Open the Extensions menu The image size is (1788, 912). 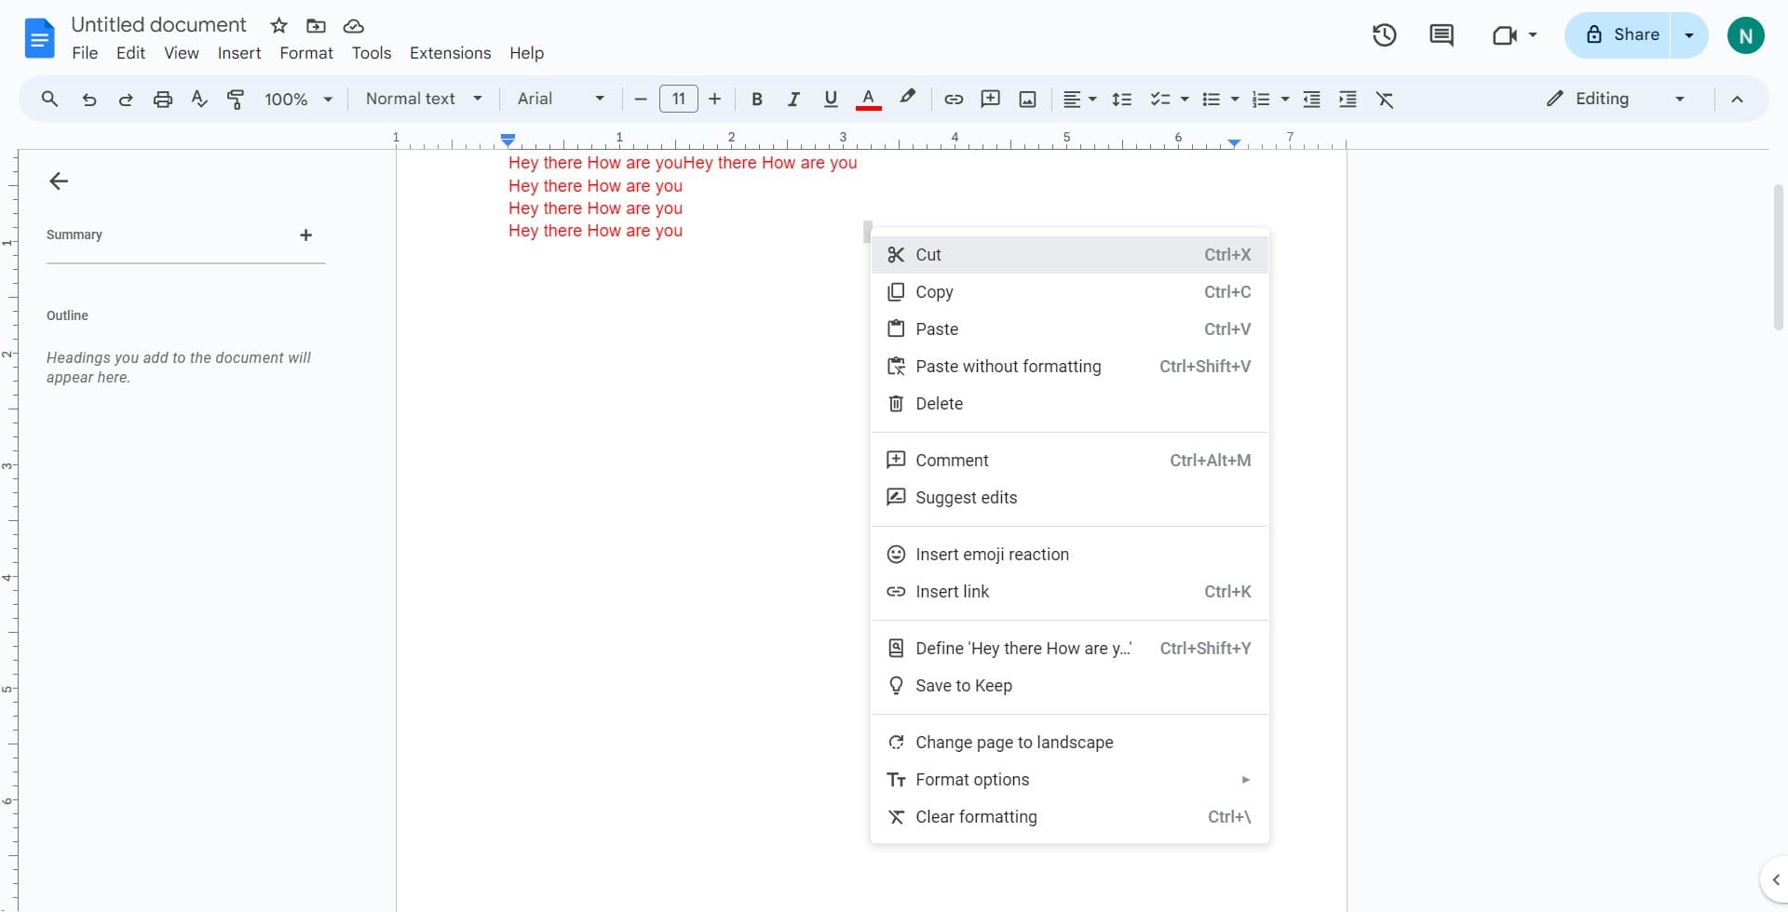coord(450,53)
